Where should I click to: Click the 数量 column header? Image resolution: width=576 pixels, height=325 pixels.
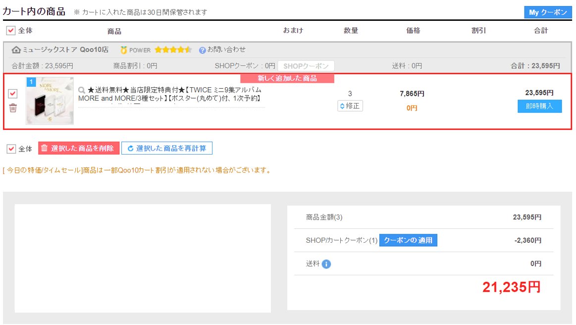tap(351, 31)
